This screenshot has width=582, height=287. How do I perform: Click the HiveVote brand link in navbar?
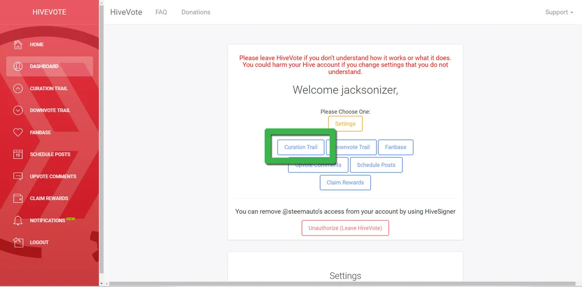tap(126, 12)
